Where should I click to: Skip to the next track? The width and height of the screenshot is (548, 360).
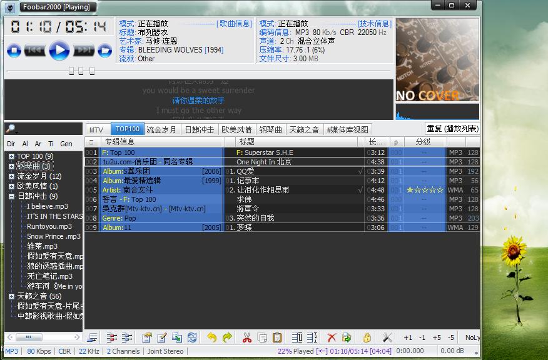pos(84,50)
